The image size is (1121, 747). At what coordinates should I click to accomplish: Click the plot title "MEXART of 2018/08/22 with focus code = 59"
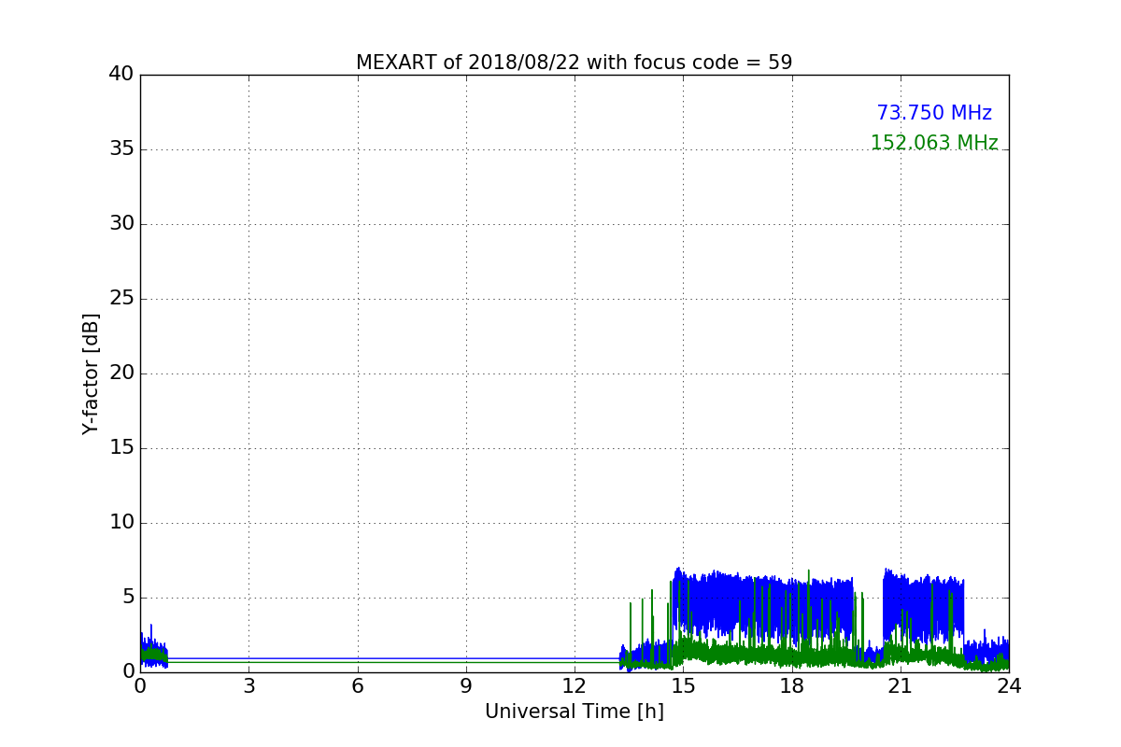[x=574, y=63]
